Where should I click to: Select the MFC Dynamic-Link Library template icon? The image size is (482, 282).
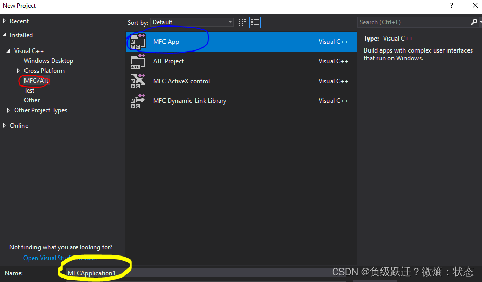(138, 101)
